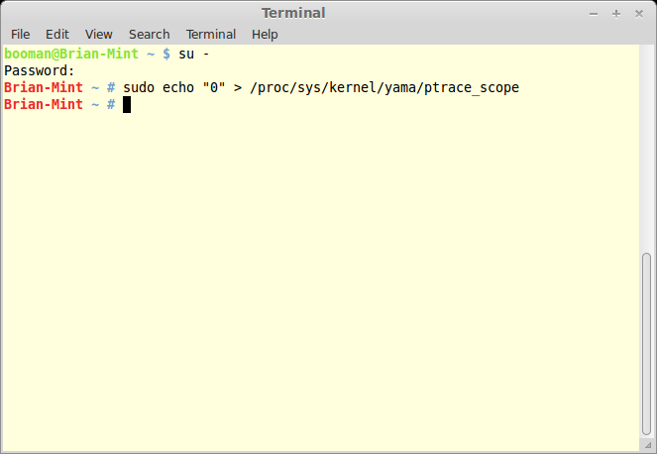Screen dimensions: 657x454
Task: Open the Edit menu
Action: 57,35
